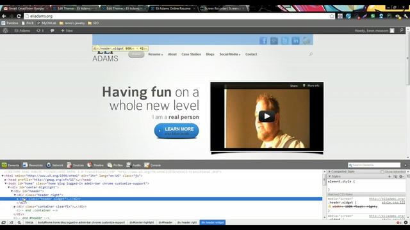The image size is (410, 230).
Task: Bookmark this page with the star icon
Action: click(332, 16)
